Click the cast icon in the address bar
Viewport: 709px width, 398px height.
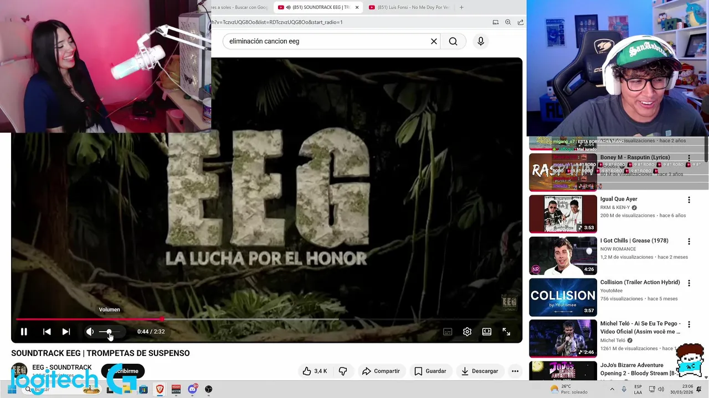[x=496, y=22]
